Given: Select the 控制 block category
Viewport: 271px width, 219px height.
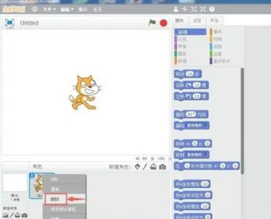Looking at the screenshot, I should [x=225, y=39].
